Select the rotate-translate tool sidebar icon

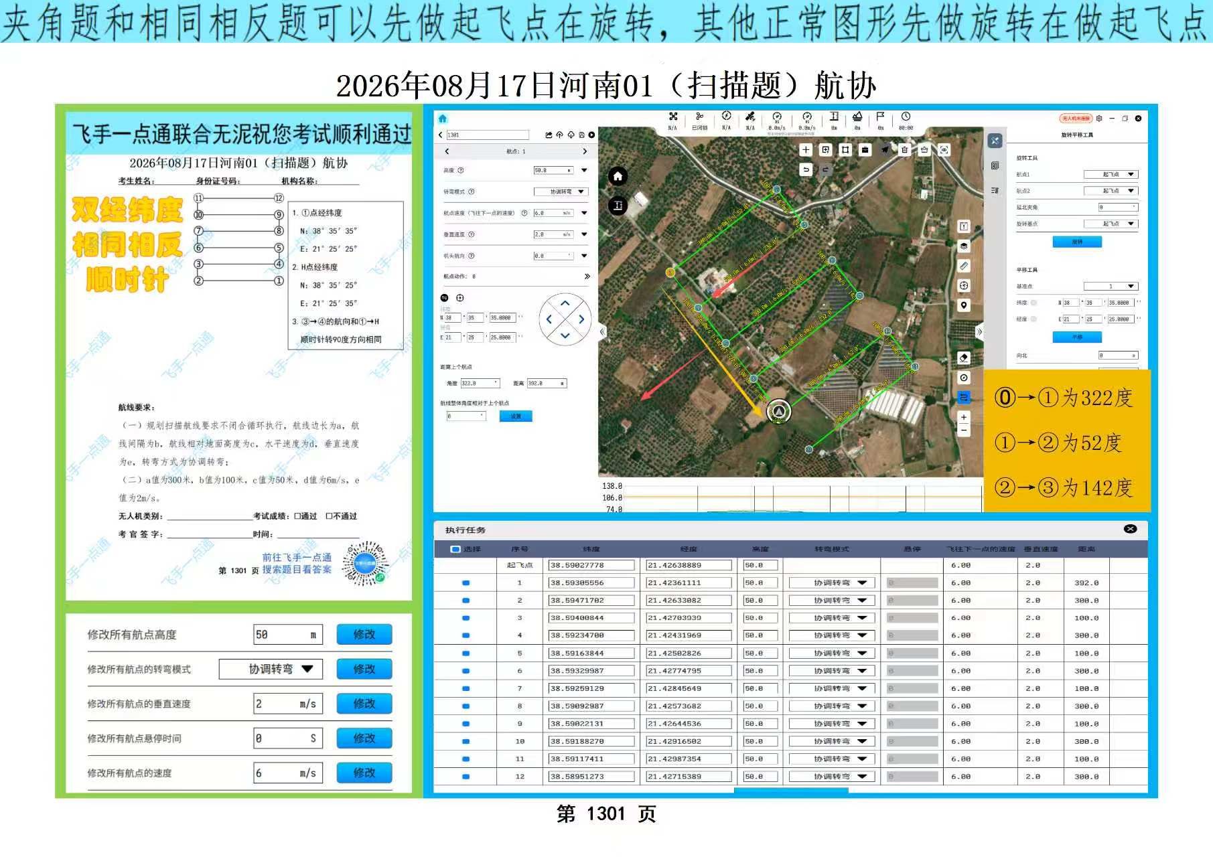[995, 141]
